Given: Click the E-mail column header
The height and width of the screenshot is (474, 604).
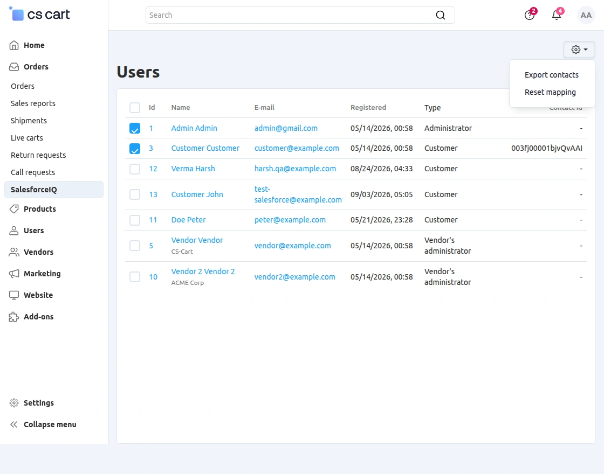Looking at the screenshot, I should pos(264,107).
